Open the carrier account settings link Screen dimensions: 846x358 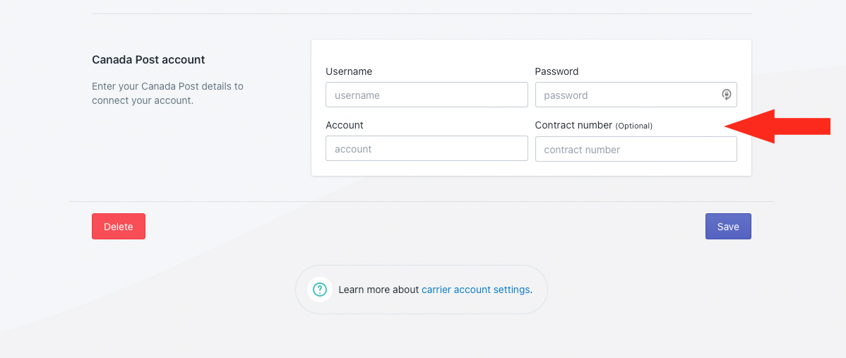click(475, 290)
